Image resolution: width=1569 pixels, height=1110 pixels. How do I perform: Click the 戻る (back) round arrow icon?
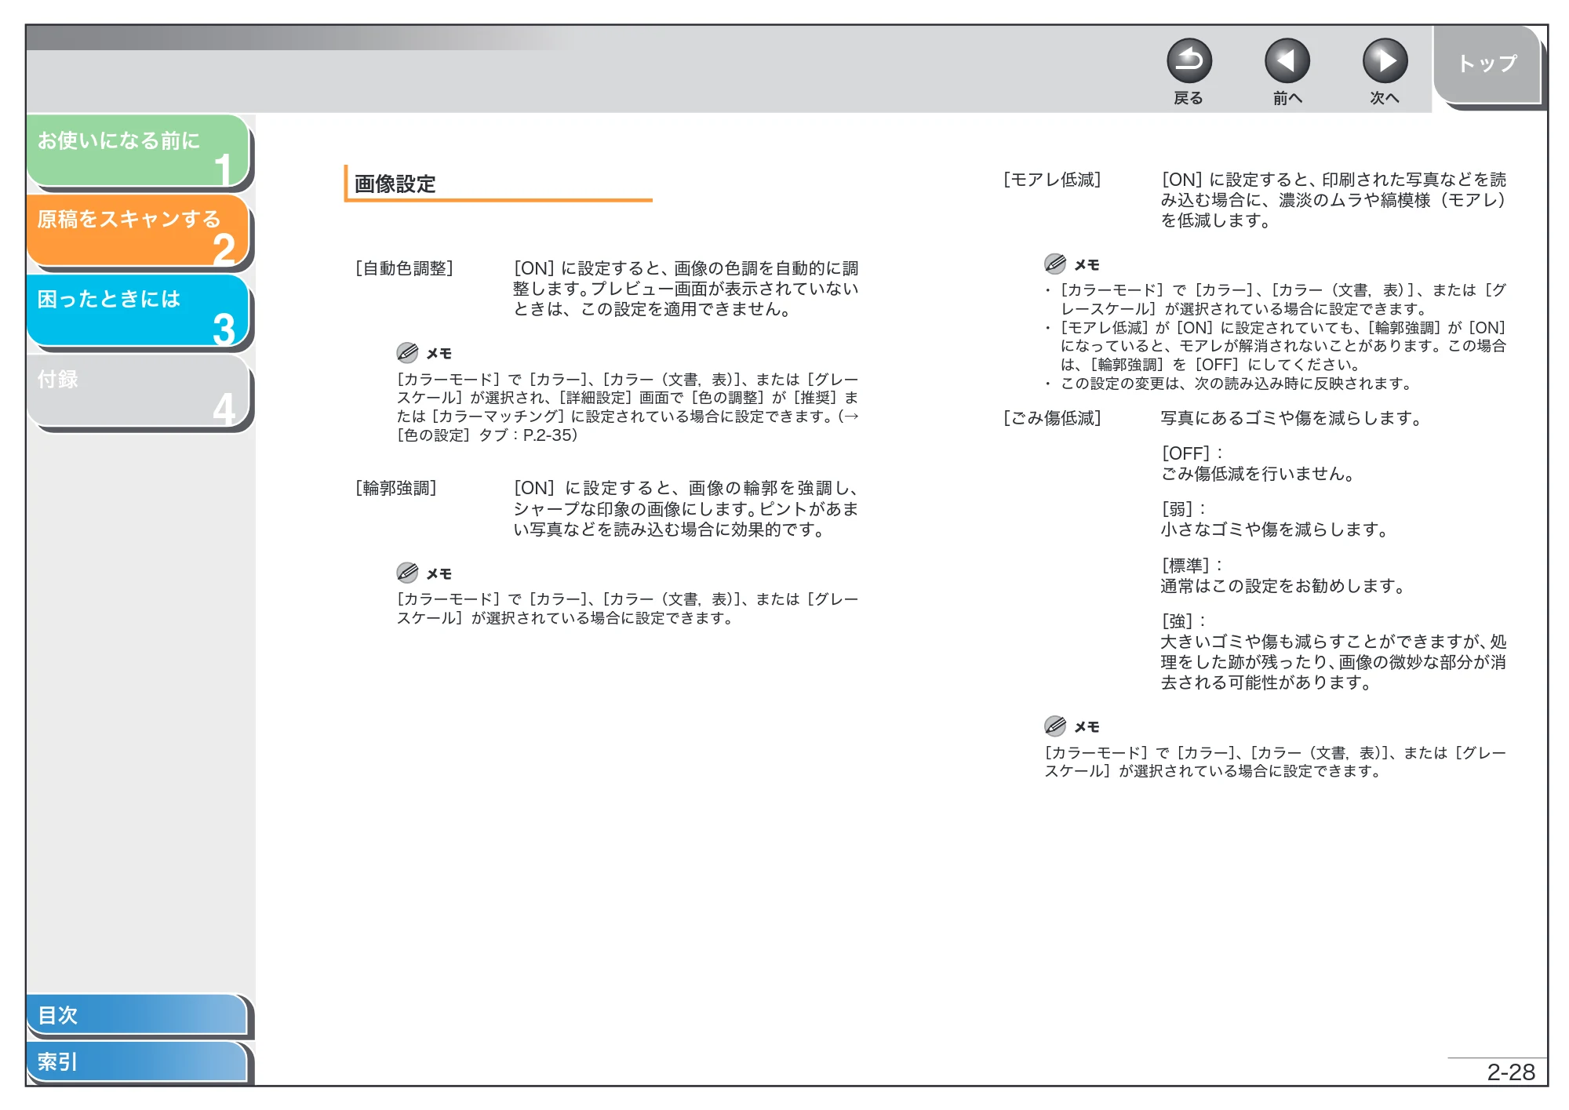point(1189,61)
